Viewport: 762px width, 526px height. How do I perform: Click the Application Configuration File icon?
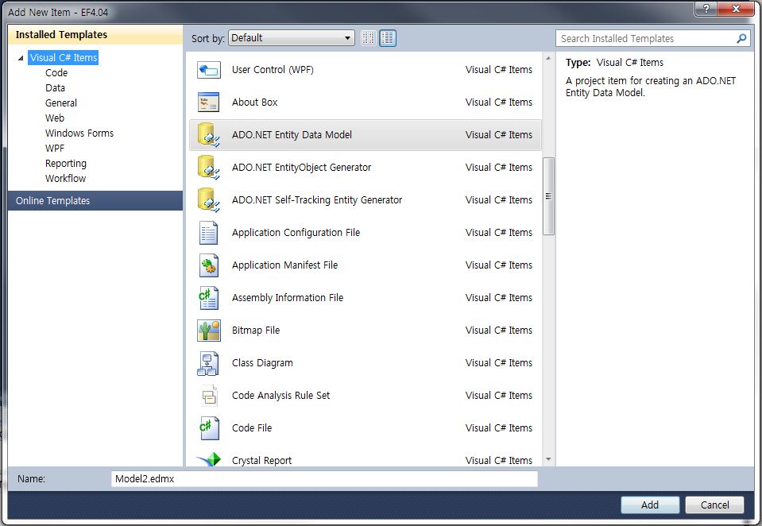(209, 233)
